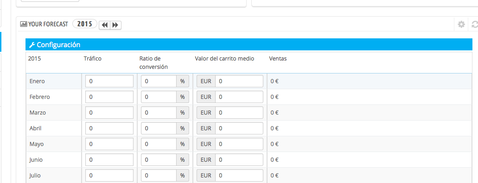Click the Enero percent sign addon
The image size is (478, 183).
[183, 81]
